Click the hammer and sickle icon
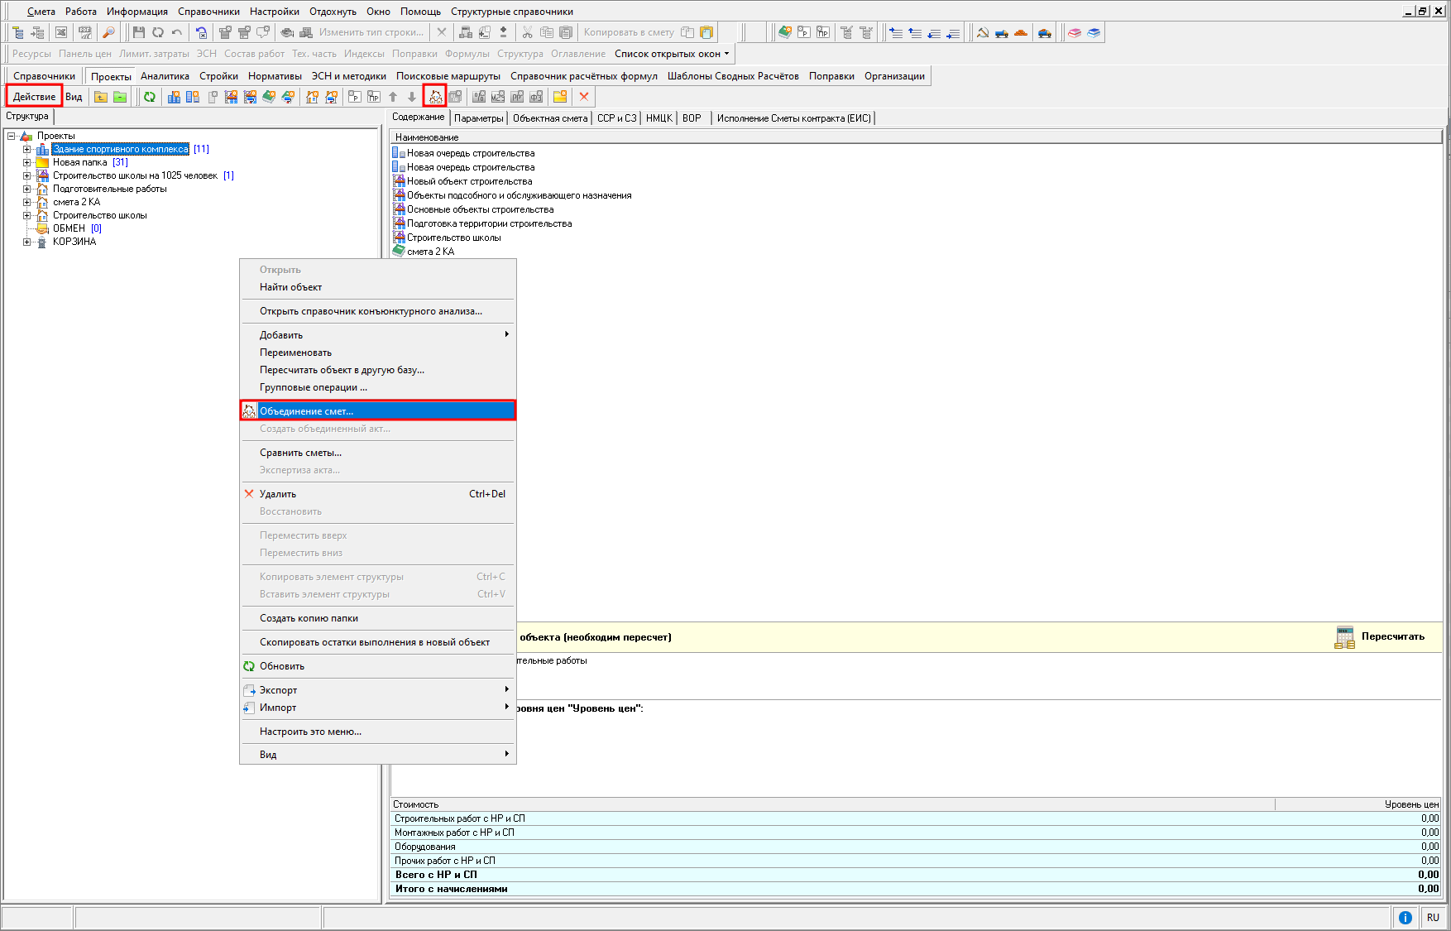Screen dimensions: 1451x931 click(983, 33)
